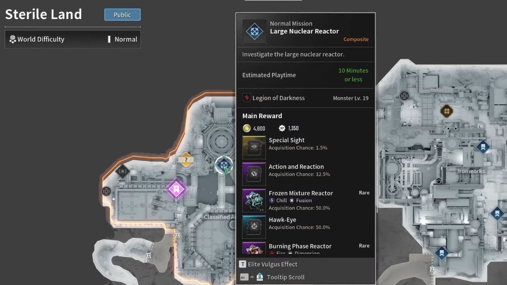Click the Burning Phase Reactor reward icon
Viewport: 507px width, 285px height.
click(x=254, y=248)
